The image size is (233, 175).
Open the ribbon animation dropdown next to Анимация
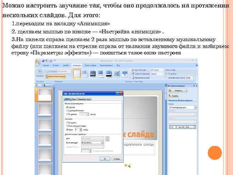click(x=64, y=71)
